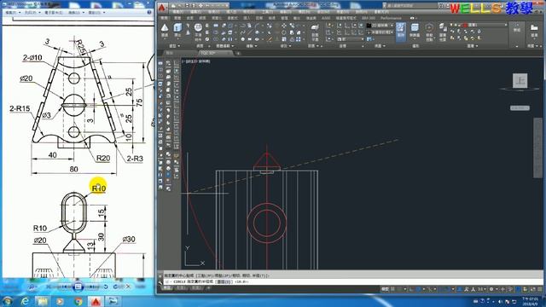Open the annotation scale 1:1 dropdown

click(481, 289)
